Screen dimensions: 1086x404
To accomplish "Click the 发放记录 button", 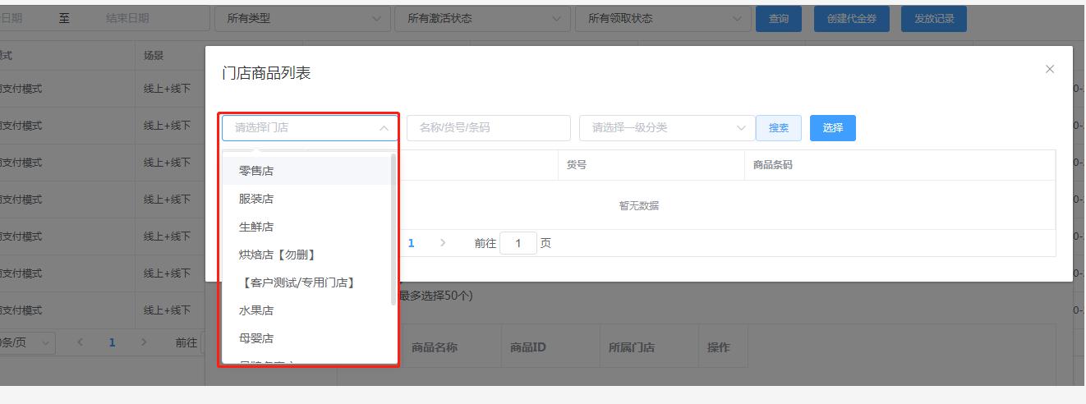I will click(934, 19).
